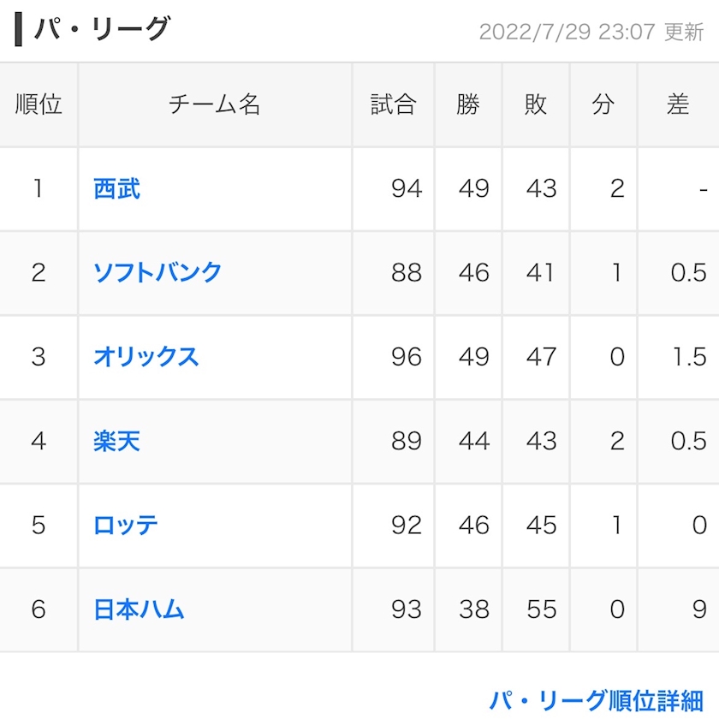Click 日本ハム's losses value 55
Viewport: 719px width, 719px height.
click(542, 609)
